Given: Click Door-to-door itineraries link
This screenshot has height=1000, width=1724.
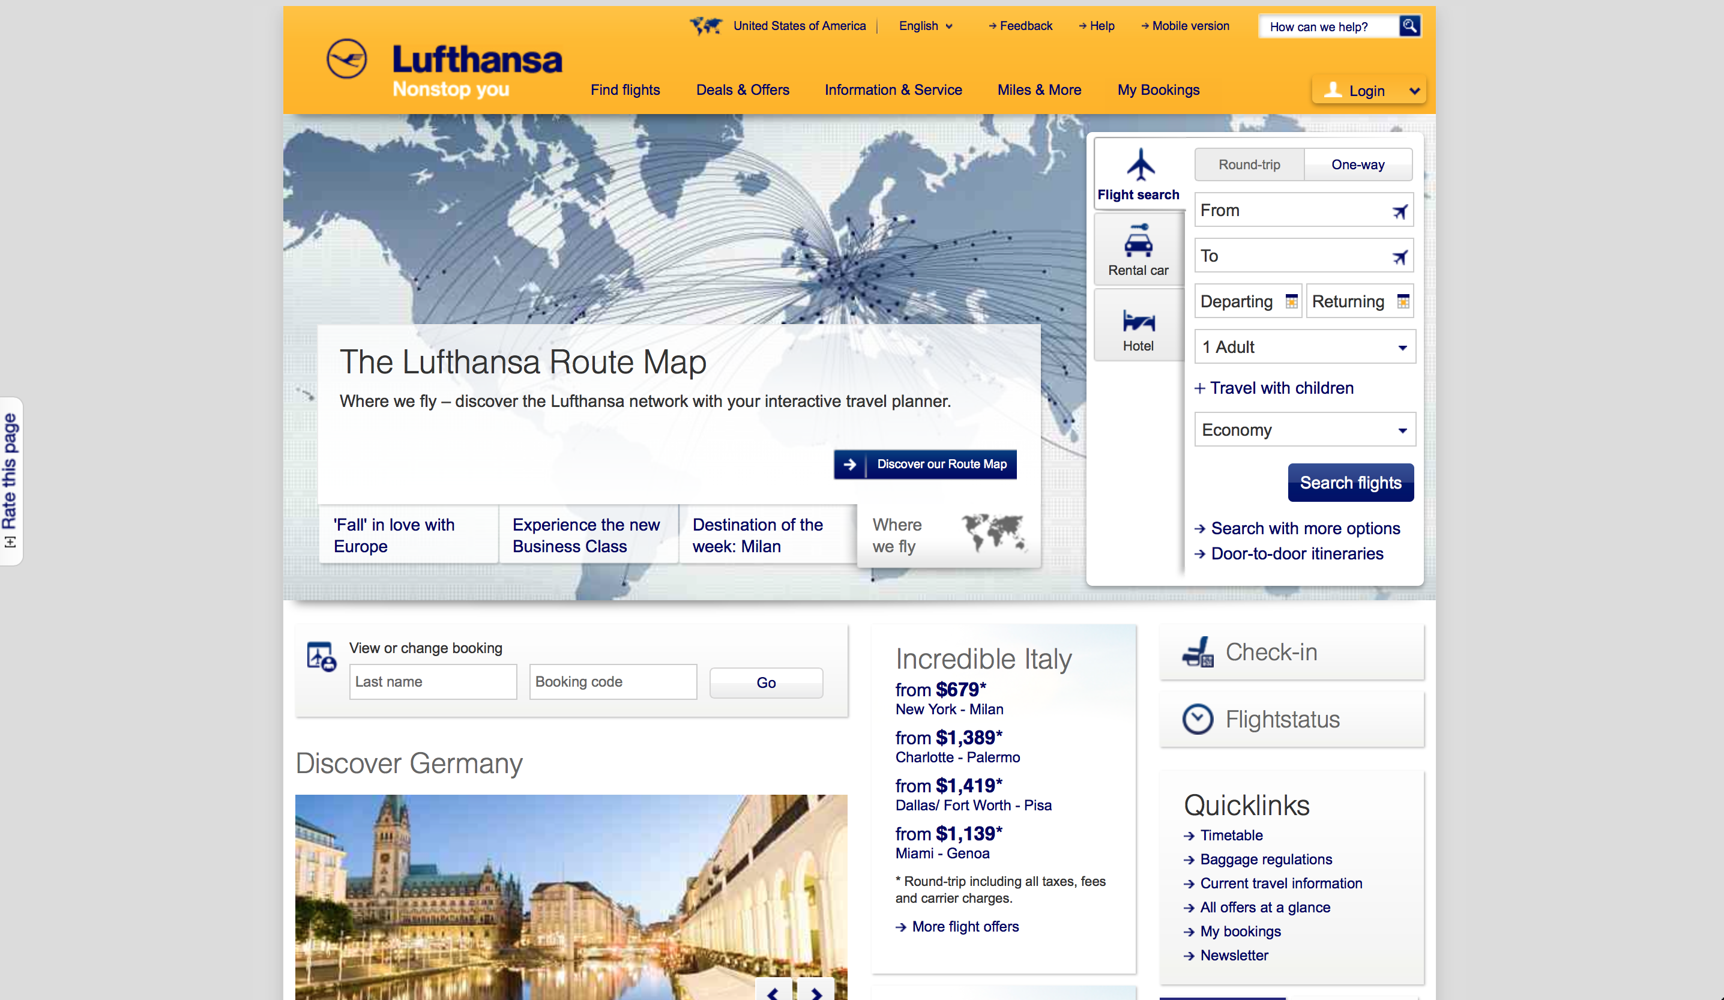Looking at the screenshot, I should click(x=1289, y=554).
